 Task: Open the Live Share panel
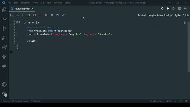point(4,56)
